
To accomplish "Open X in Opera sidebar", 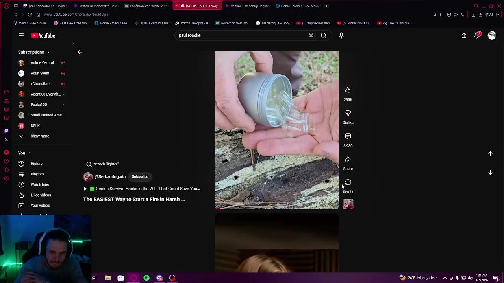I will pos(6,140).
